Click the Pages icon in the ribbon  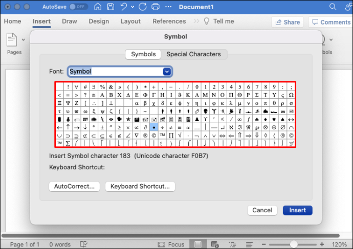point(12,39)
